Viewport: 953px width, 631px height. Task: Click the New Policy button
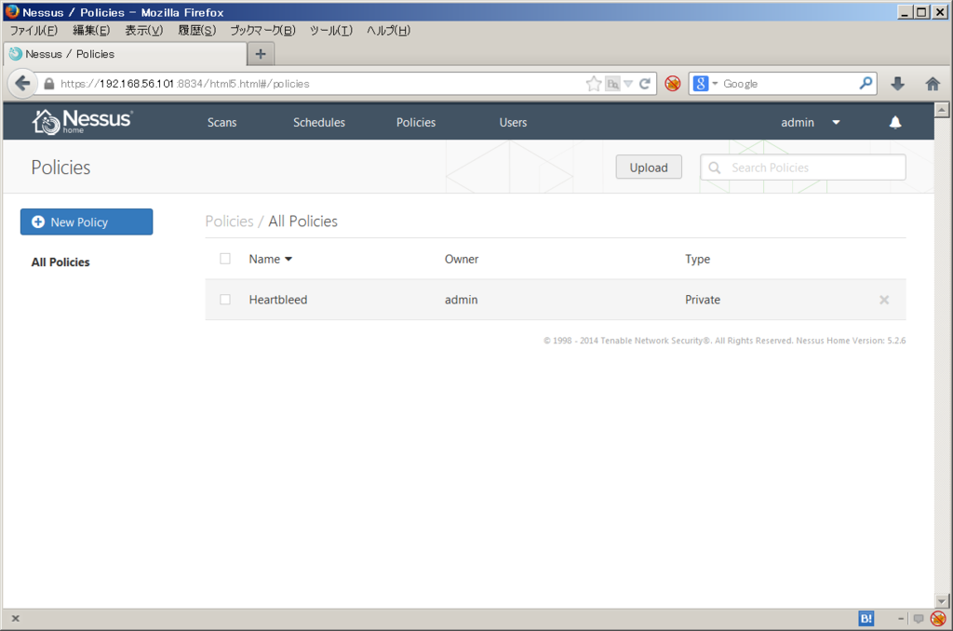[x=87, y=222]
